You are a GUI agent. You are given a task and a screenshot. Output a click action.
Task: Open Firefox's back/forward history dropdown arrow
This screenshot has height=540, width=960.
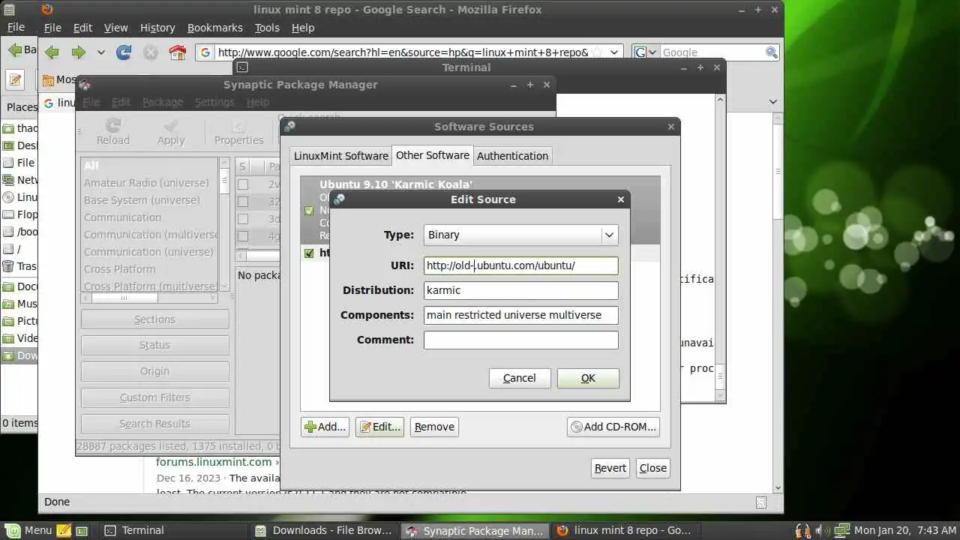point(100,52)
